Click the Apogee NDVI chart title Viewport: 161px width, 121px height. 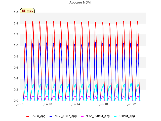tap(80, 3)
